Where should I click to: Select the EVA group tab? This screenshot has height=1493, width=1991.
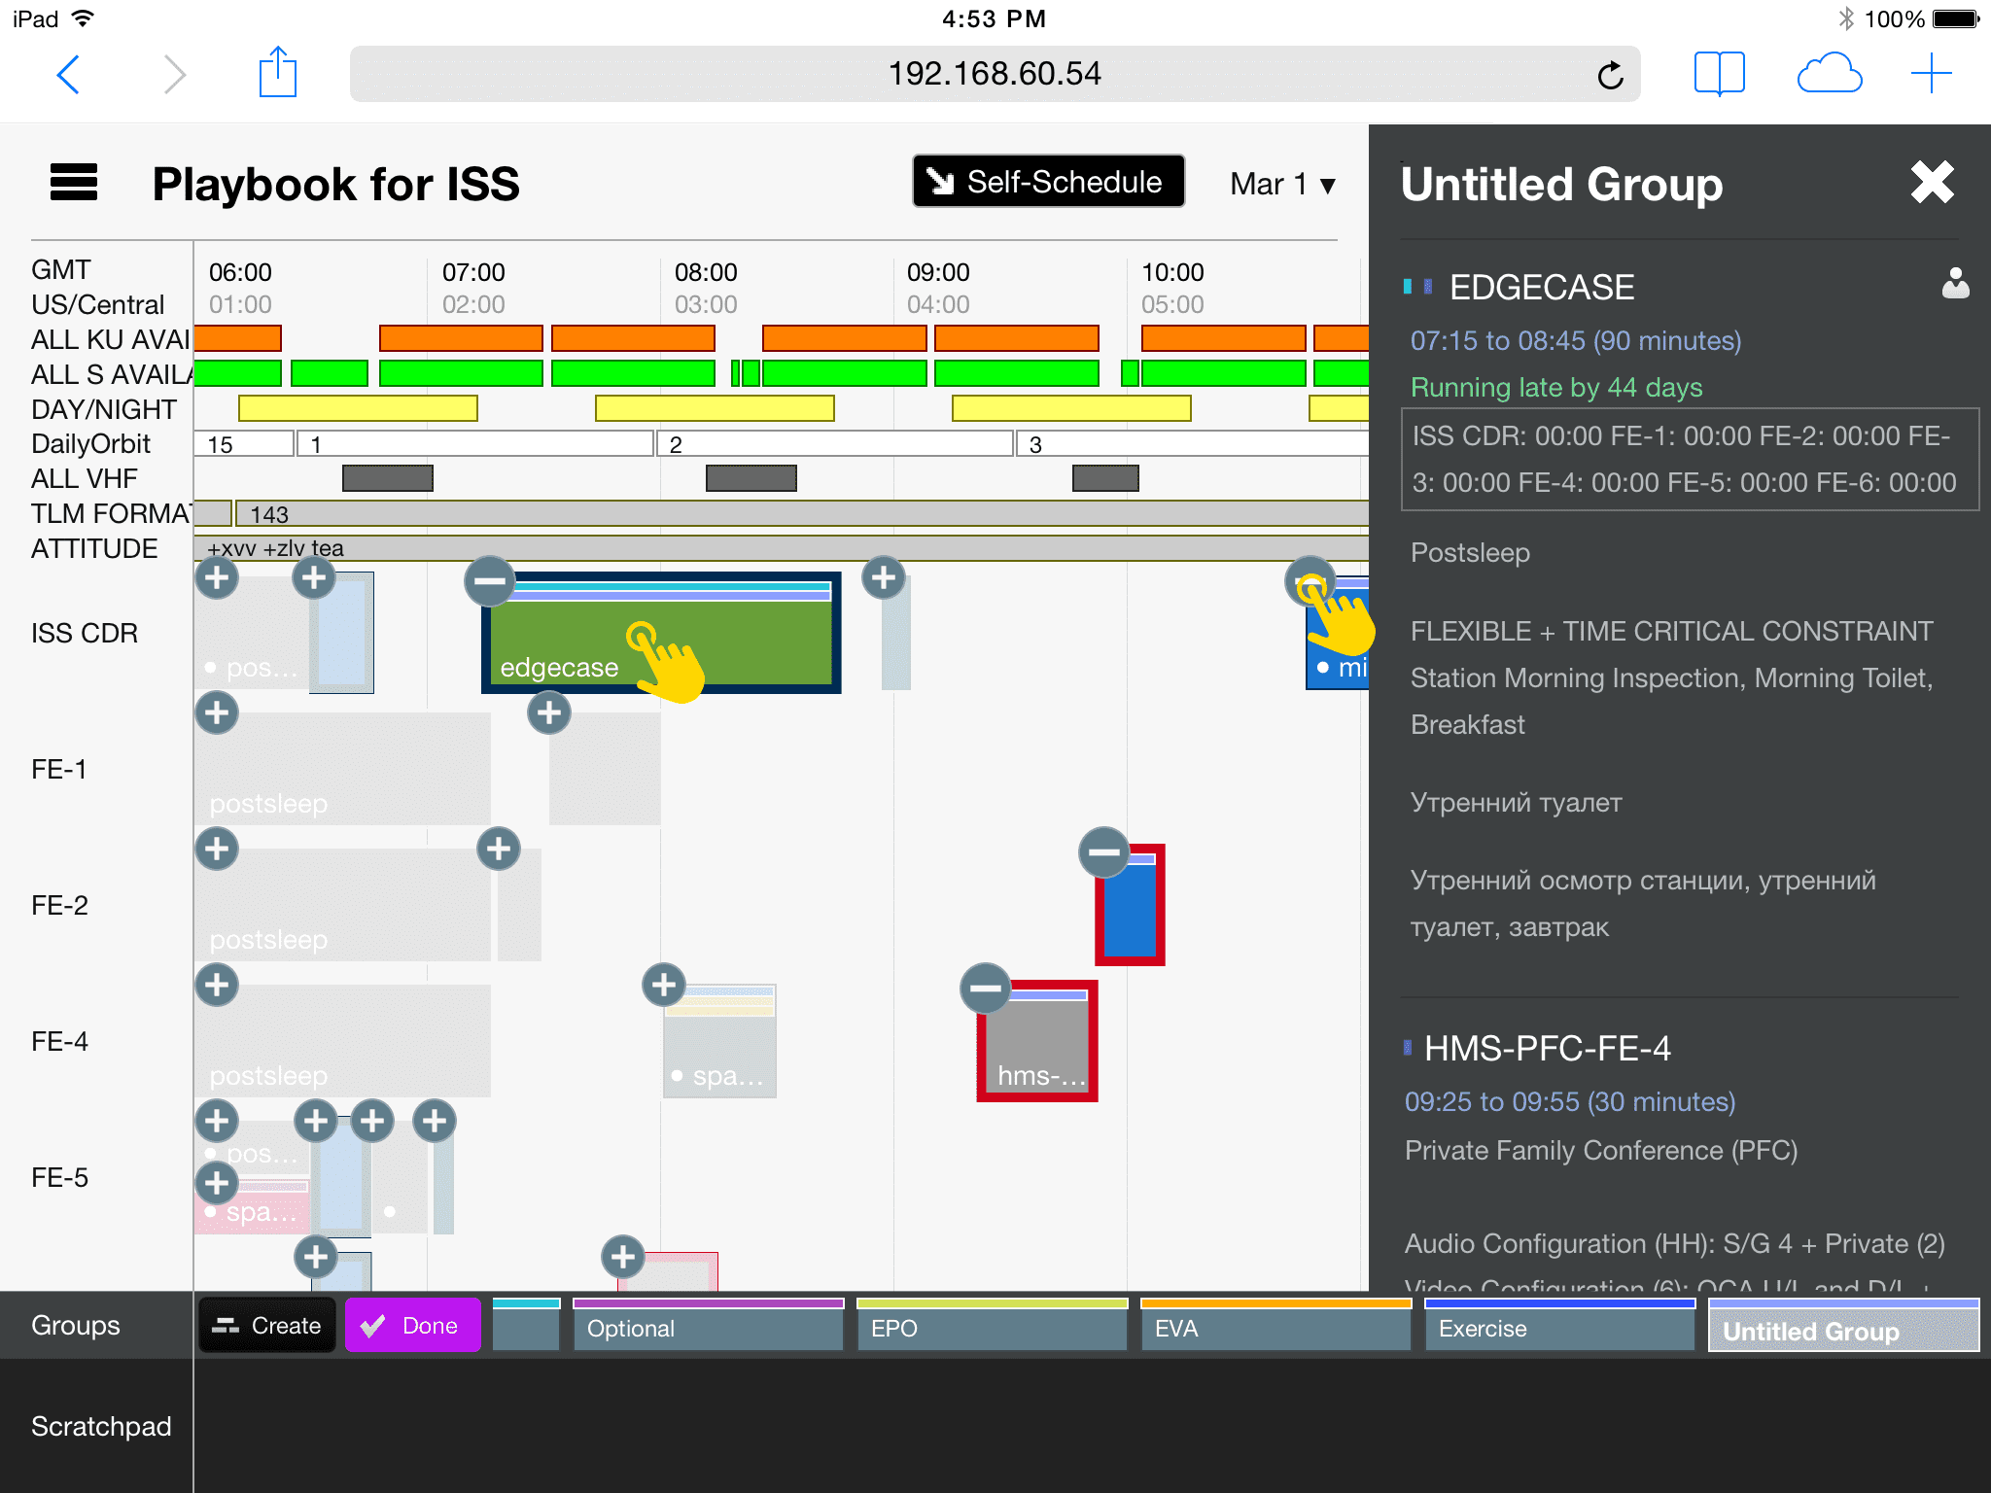pyautogui.click(x=1276, y=1325)
